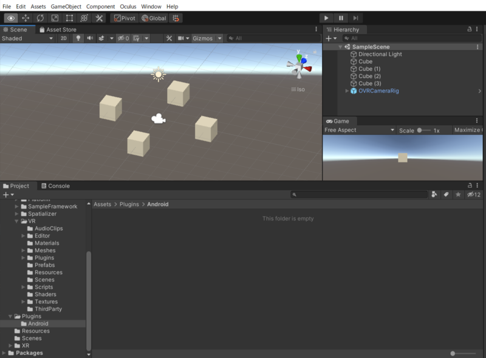Click the Pause button
Viewport: 486px width, 358px height.
tap(341, 18)
